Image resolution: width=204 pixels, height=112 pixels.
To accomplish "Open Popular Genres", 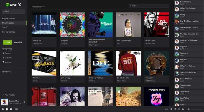I will [x=8, y=32].
